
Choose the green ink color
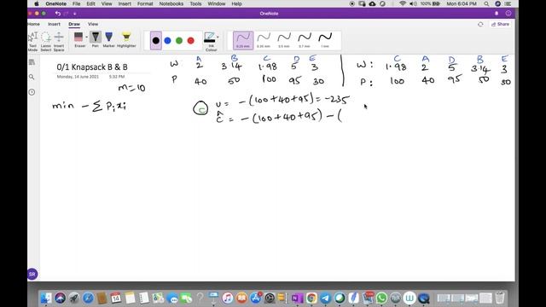point(179,41)
